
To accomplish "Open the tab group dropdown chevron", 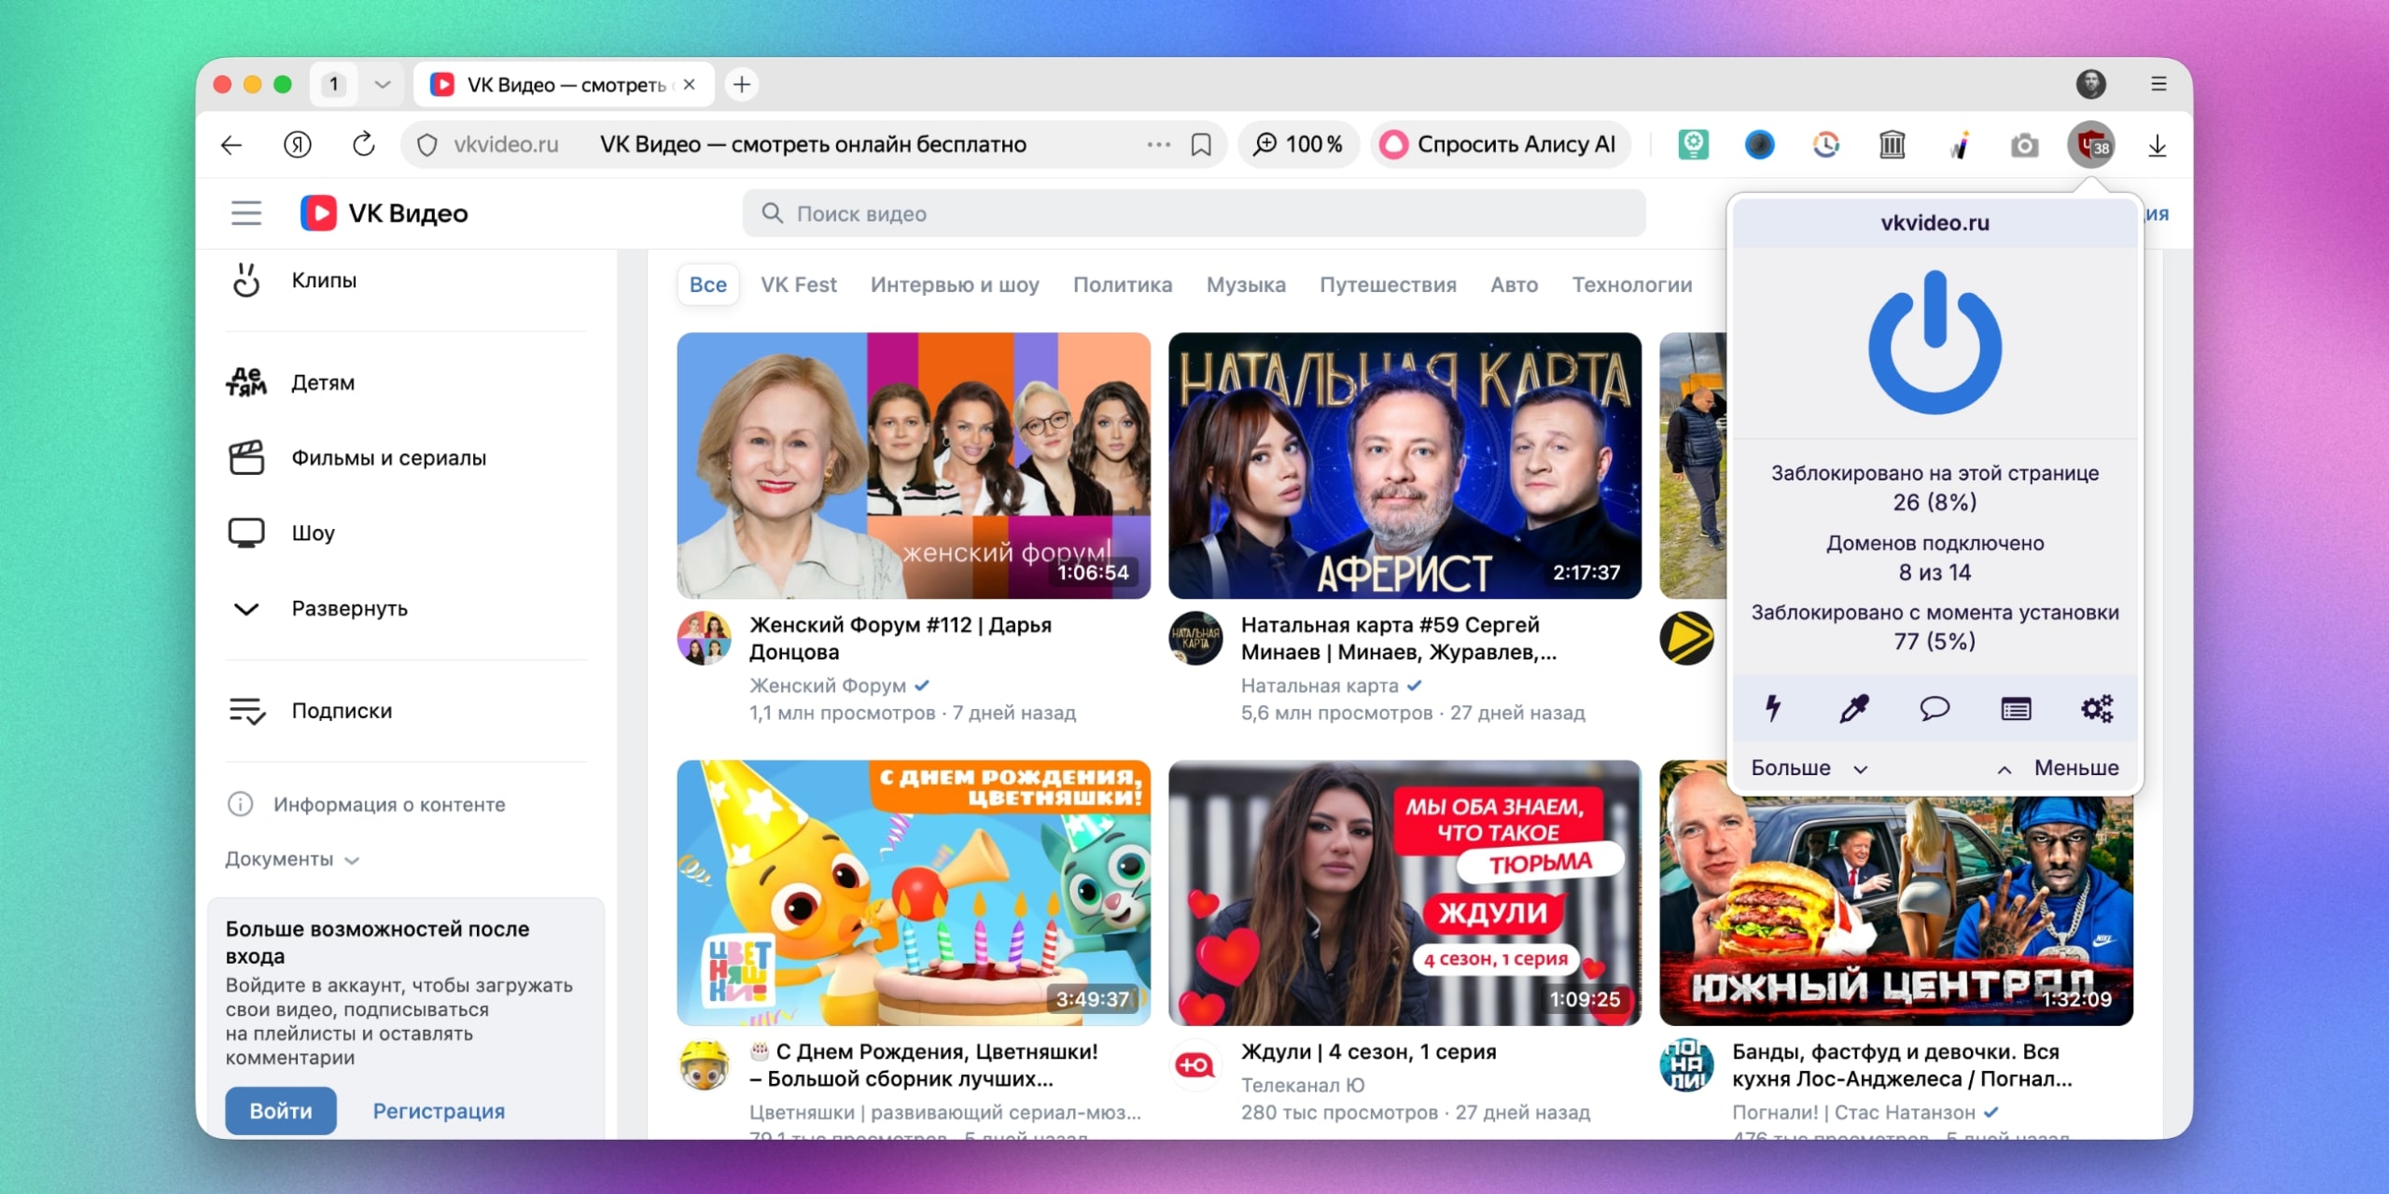I will [x=382, y=85].
